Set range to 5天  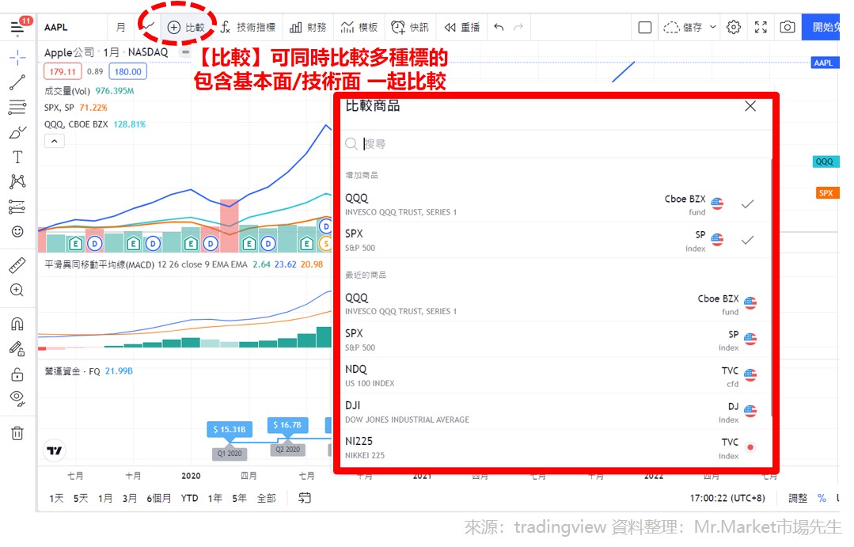click(81, 498)
